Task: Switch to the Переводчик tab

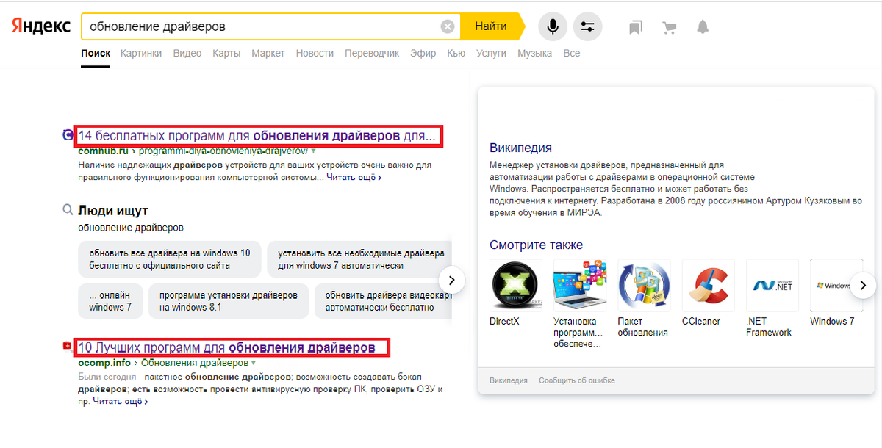Action: coord(372,53)
